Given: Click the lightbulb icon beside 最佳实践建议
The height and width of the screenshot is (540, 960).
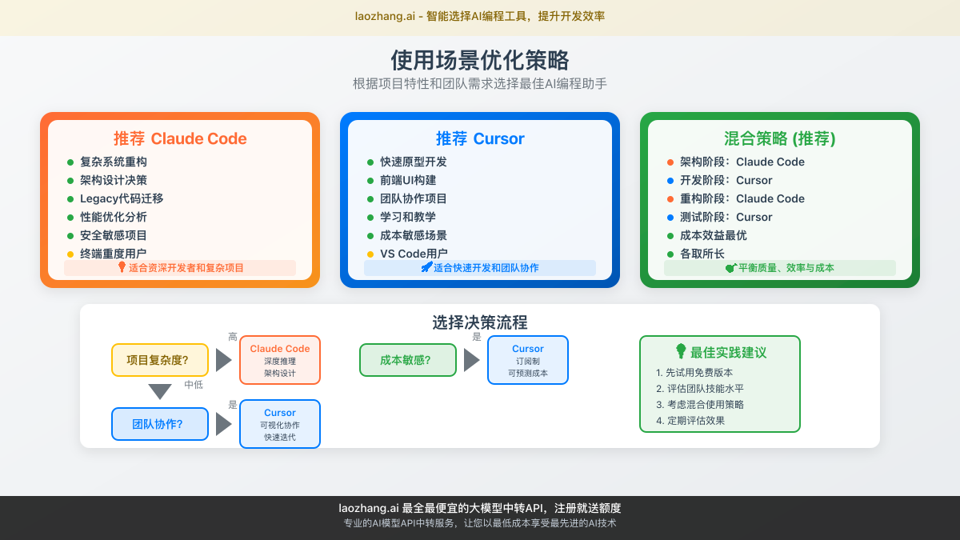Looking at the screenshot, I should pos(681,352).
